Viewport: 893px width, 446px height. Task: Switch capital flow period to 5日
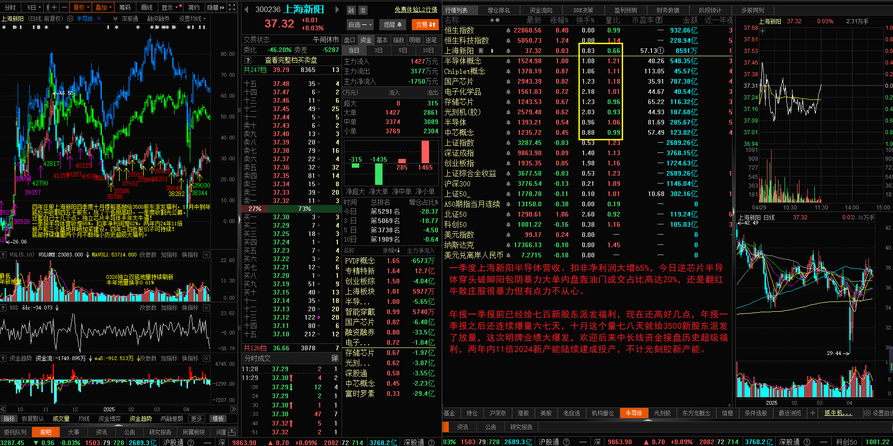pyautogui.click(x=403, y=50)
